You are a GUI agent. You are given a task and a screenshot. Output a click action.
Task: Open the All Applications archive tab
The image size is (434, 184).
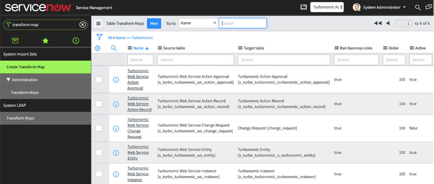click(15, 41)
